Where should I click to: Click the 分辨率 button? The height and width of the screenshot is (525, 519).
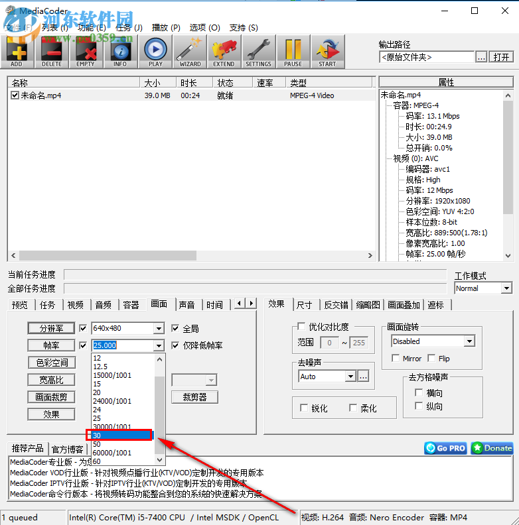point(51,328)
